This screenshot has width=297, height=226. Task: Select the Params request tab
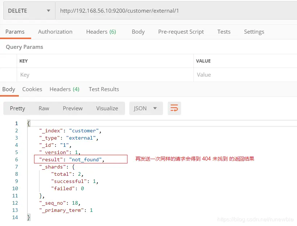(x=15, y=31)
